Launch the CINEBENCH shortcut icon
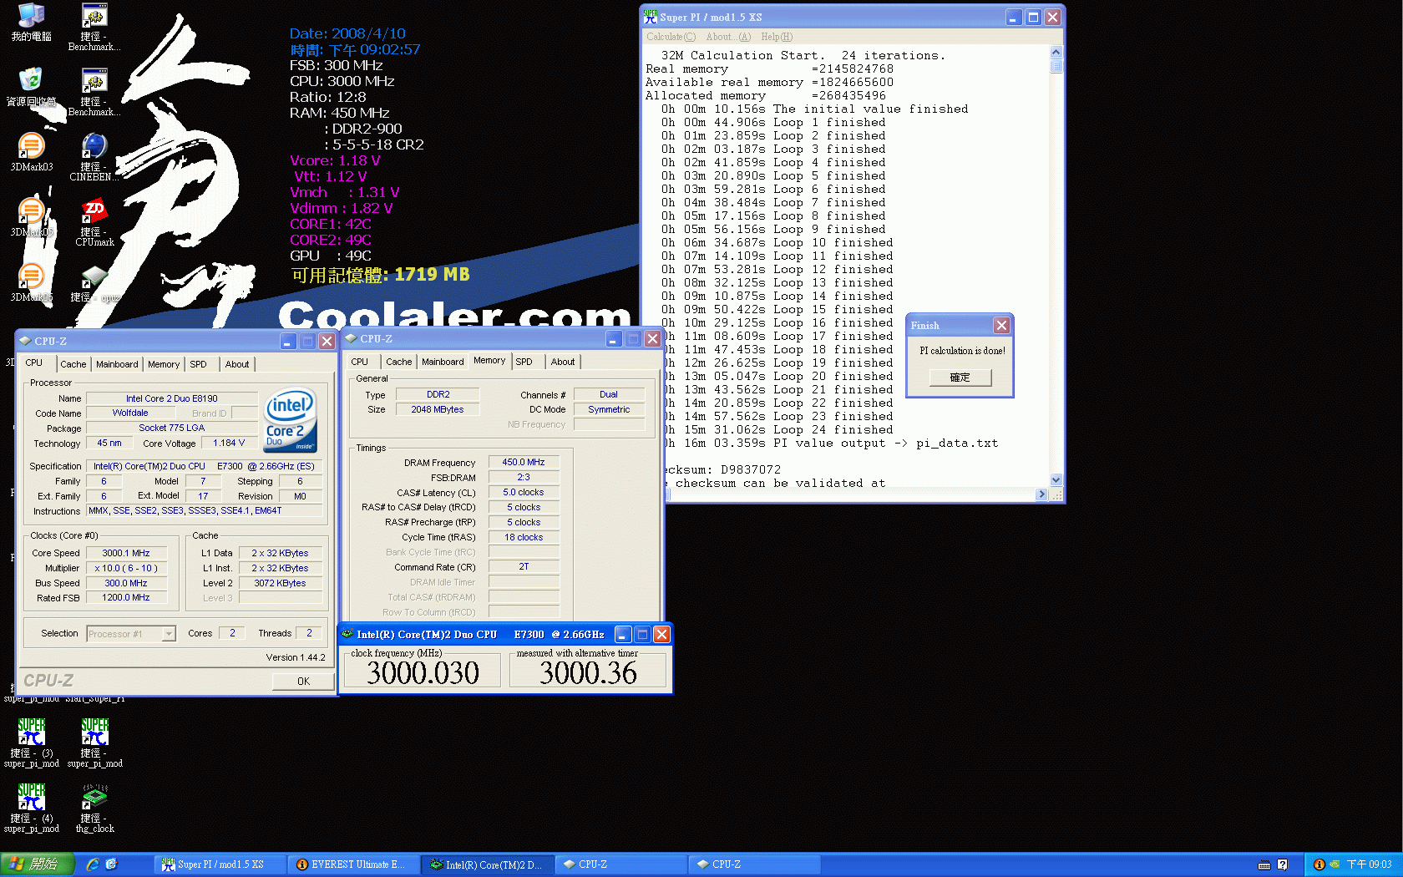 (94, 157)
